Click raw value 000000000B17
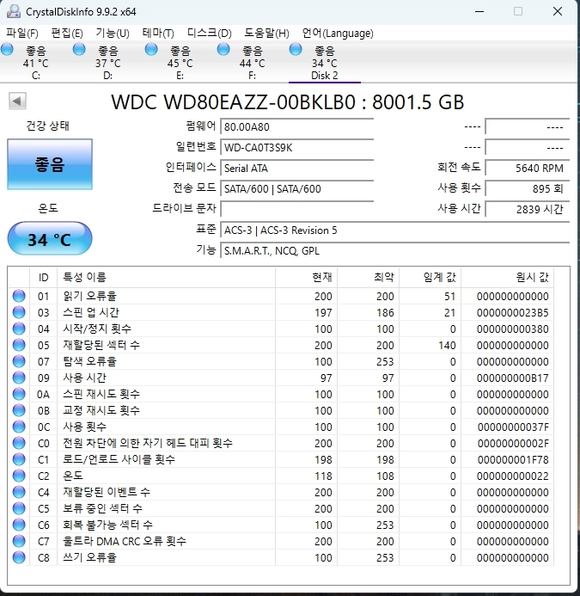This screenshot has height=596, width=580. point(512,378)
